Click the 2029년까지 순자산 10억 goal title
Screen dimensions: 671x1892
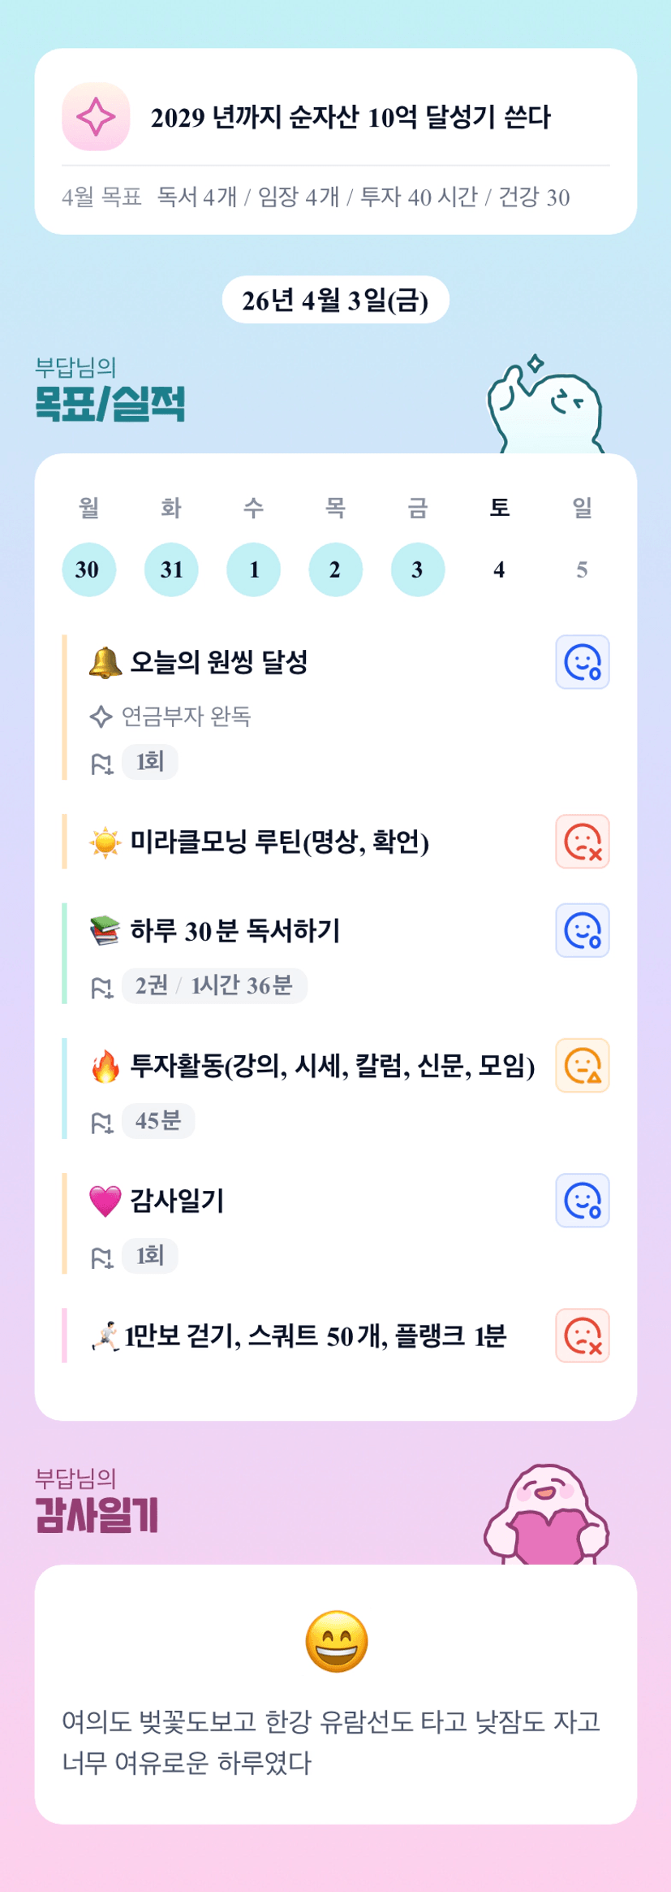pyautogui.click(x=351, y=117)
